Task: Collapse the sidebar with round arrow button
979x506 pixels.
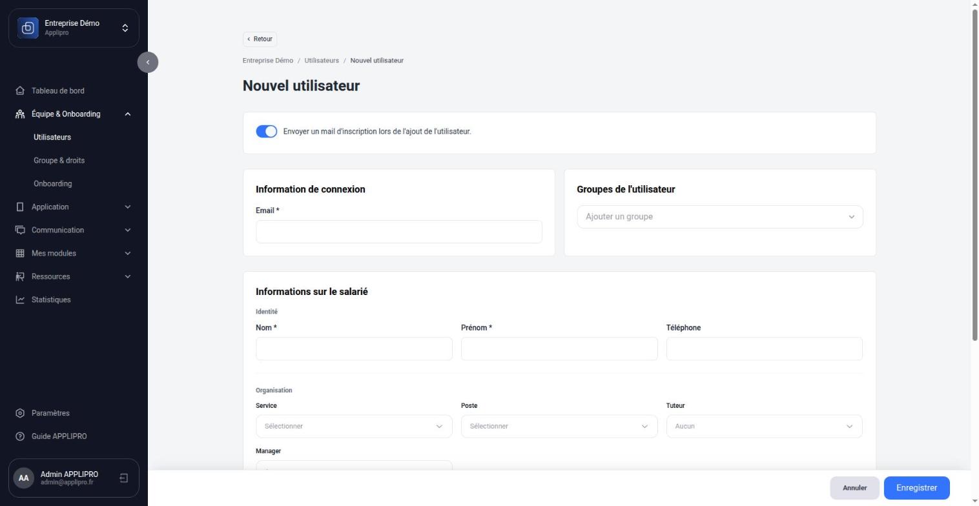Action: pyautogui.click(x=148, y=62)
